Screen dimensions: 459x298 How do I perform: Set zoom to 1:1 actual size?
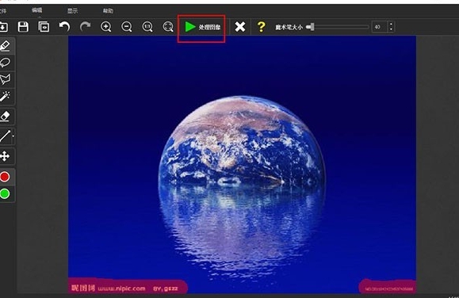pyautogui.click(x=147, y=27)
